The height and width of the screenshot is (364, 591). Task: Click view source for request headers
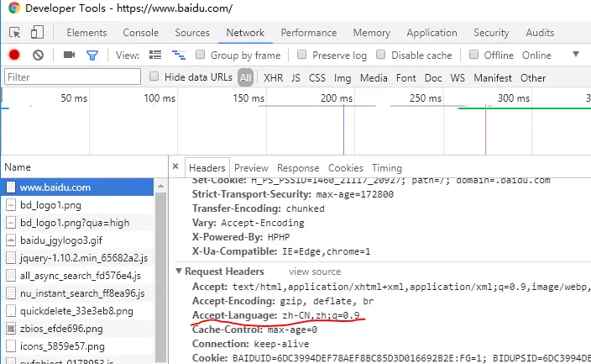pyautogui.click(x=315, y=272)
